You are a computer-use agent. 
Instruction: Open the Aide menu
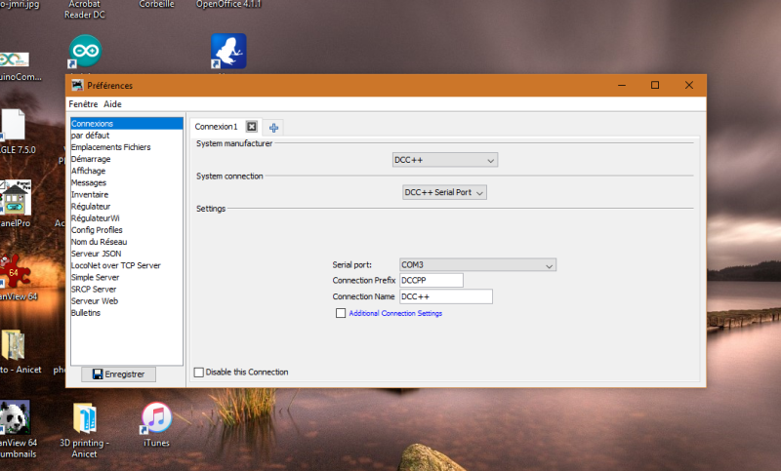click(113, 103)
